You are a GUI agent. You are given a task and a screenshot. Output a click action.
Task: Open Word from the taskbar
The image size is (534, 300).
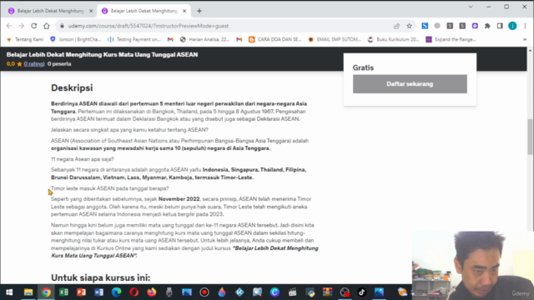pos(98,292)
